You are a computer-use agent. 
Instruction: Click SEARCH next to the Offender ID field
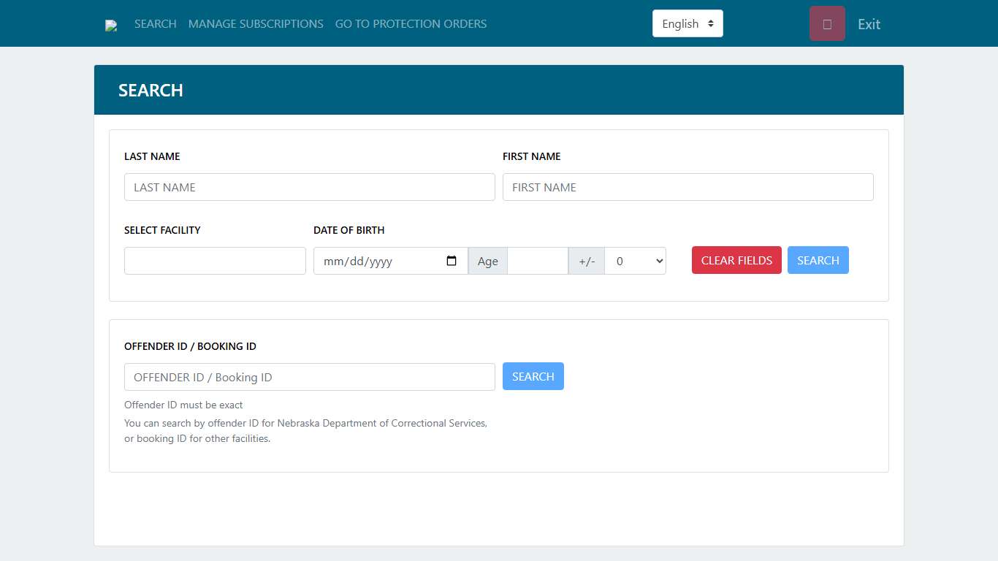pos(533,376)
